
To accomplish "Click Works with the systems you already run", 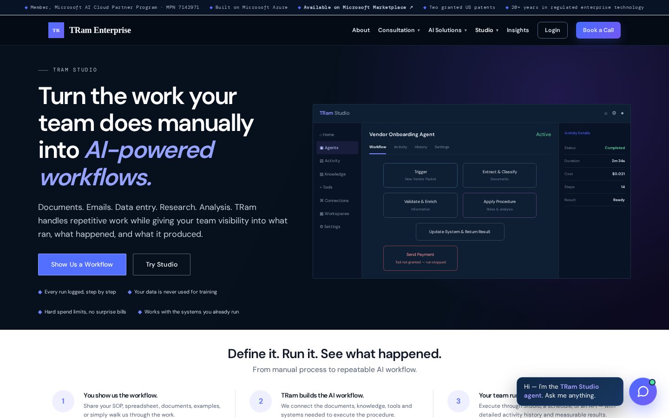I will tap(189, 312).
